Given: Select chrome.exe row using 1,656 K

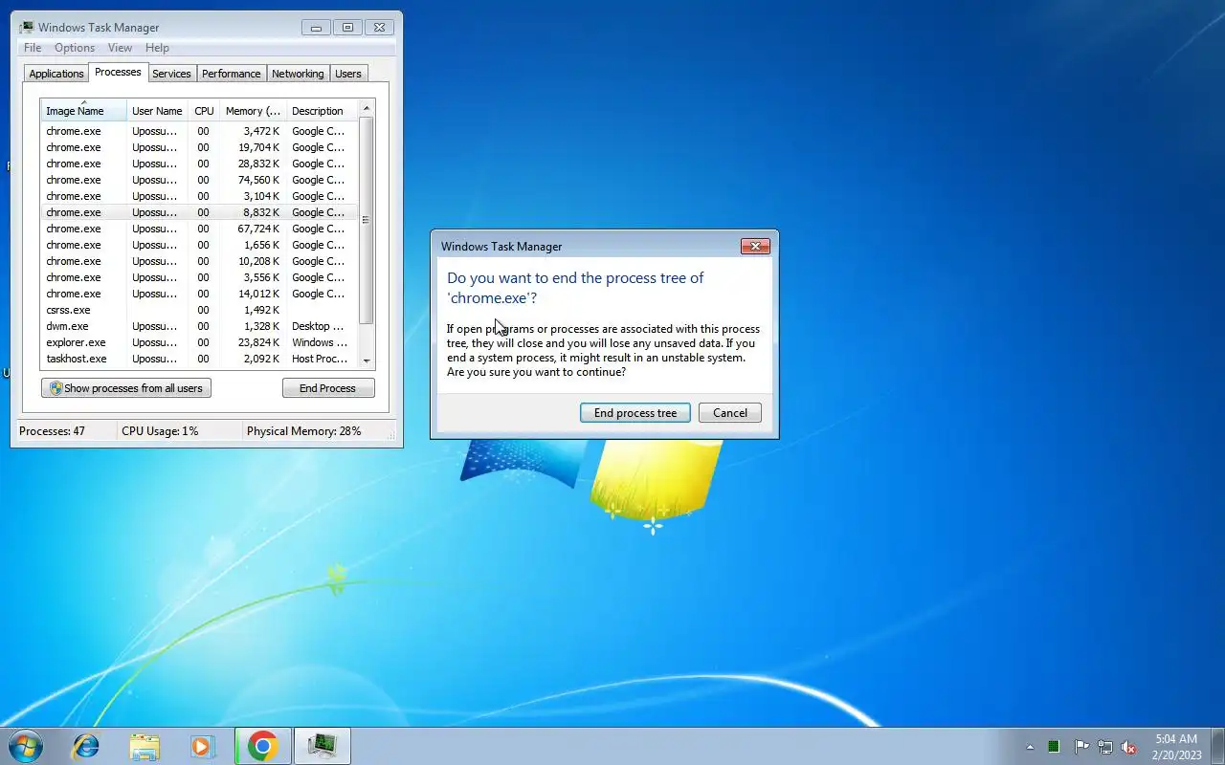Looking at the screenshot, I should pyautogui.click(x=199, y=245).
